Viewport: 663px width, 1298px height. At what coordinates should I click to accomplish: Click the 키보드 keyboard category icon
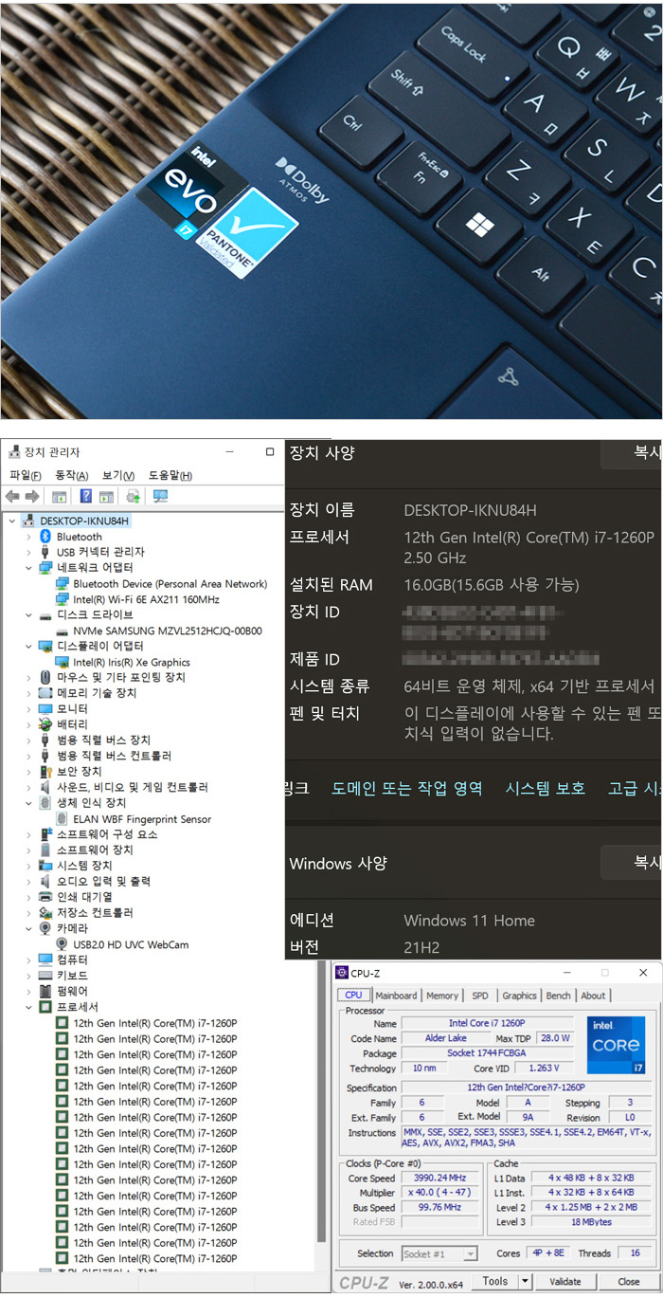coord(45,976)
